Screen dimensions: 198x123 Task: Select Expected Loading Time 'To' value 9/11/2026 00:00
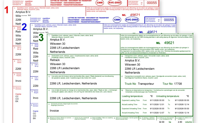click(x=182, y=100)
